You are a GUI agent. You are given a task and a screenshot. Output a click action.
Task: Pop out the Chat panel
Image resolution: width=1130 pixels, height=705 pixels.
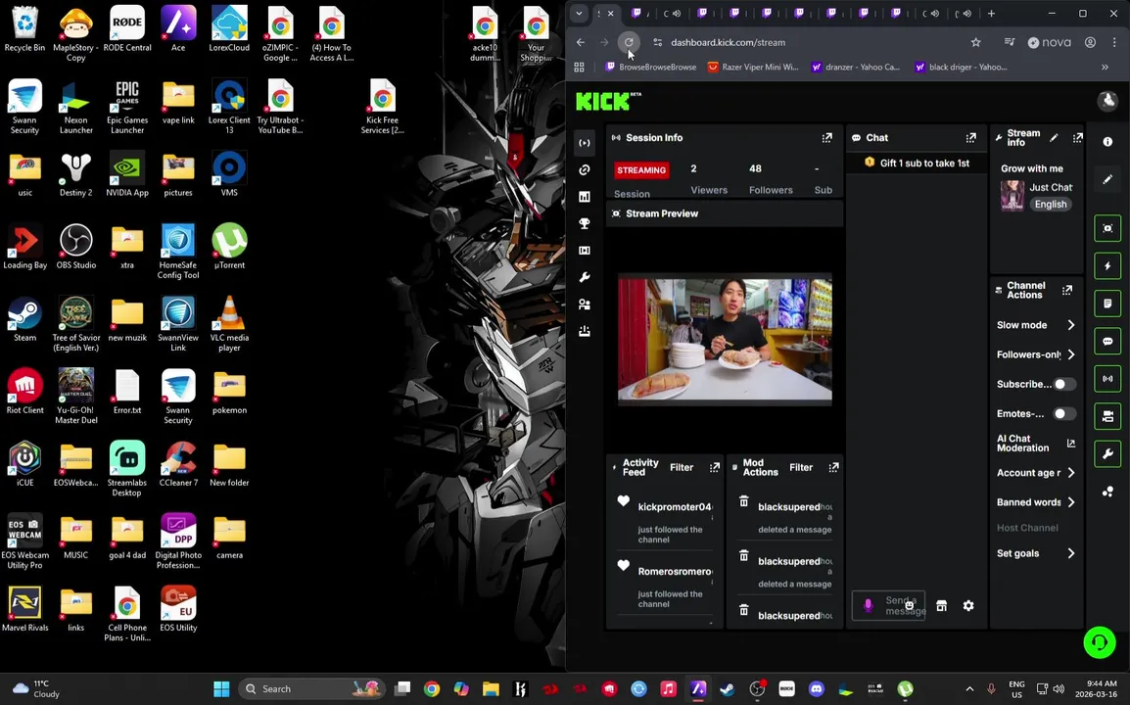[x=971, y=138]
